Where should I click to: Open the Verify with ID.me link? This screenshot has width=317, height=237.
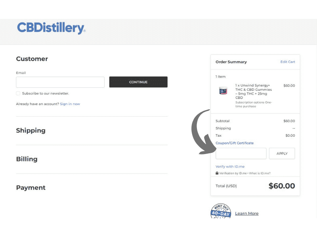click(230, 167)
